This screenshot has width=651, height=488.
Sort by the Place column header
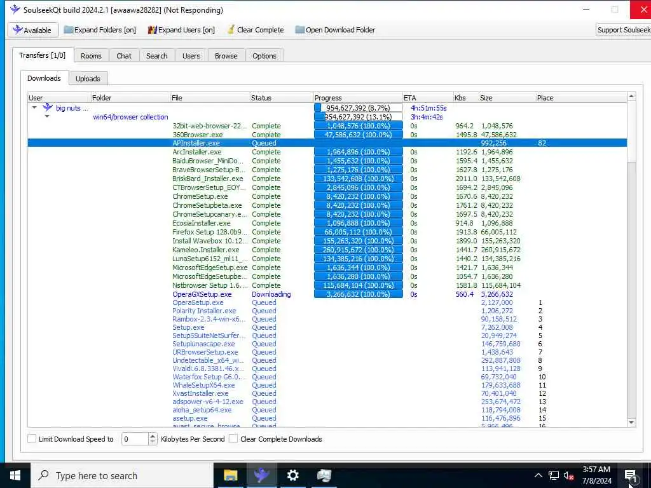(581, 97)
